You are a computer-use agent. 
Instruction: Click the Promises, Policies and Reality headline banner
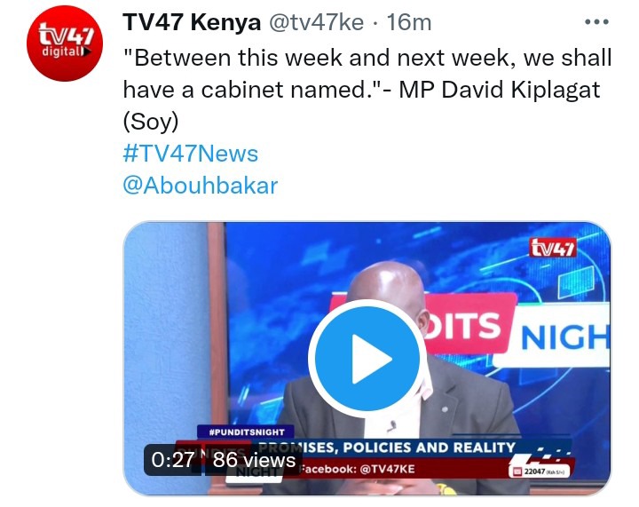click(x=386, y=448)
